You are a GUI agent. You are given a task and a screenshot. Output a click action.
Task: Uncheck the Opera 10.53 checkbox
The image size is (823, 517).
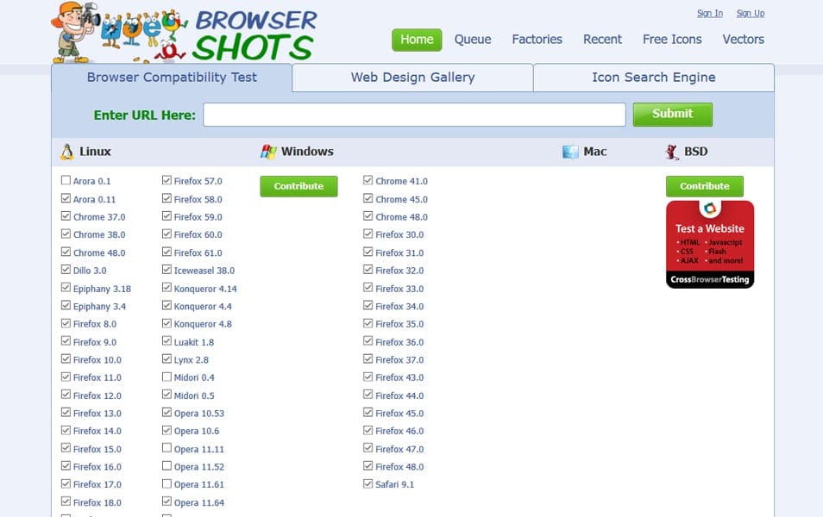[x=166, y=412]
